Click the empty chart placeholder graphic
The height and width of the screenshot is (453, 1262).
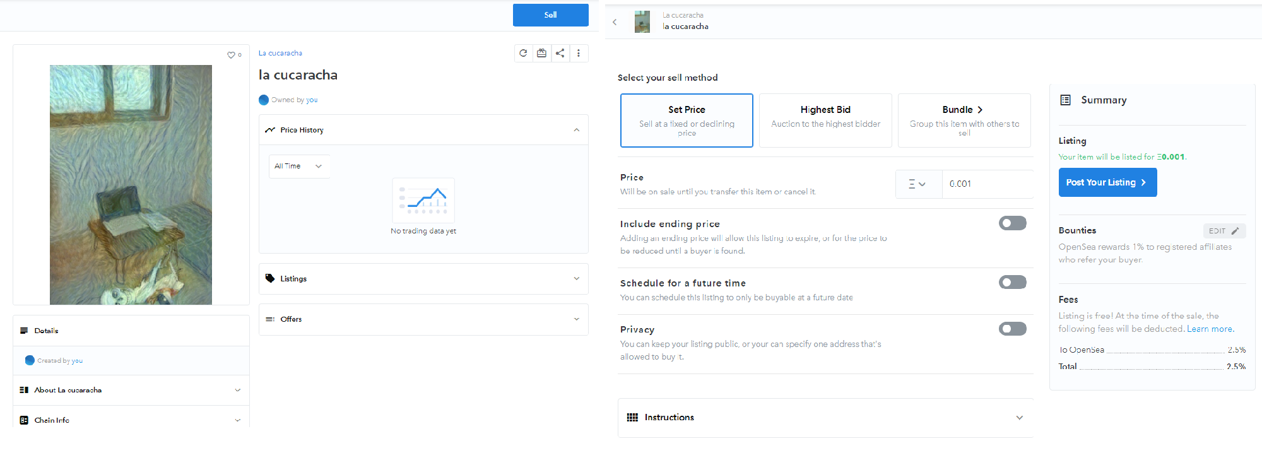pyautogui.click(x=423, y=200)
